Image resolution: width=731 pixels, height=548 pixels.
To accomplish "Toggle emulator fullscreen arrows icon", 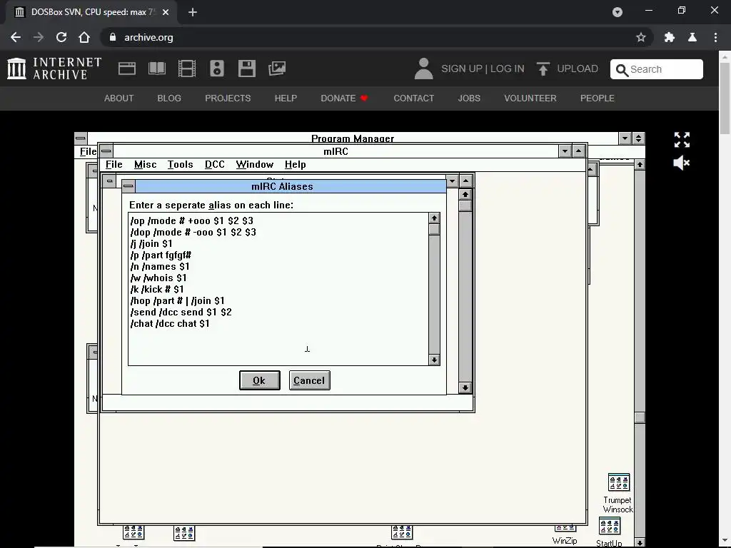I will click(x=682, y=140).
